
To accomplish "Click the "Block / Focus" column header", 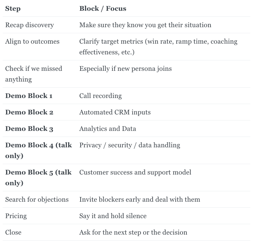I will click(x=103, y=9).
